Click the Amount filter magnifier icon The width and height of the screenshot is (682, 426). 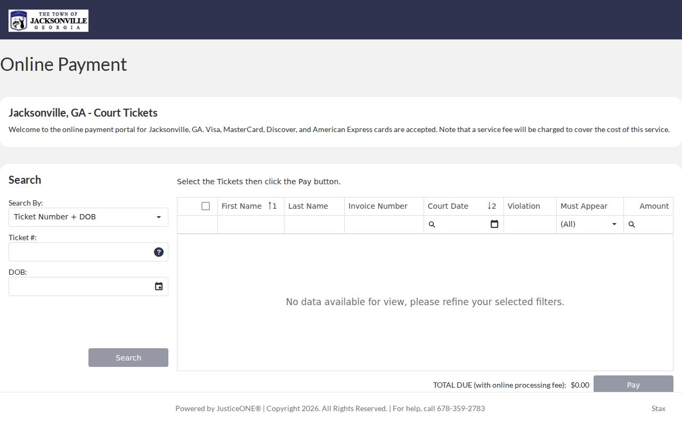pyautogui.click(x=632, y=225)
